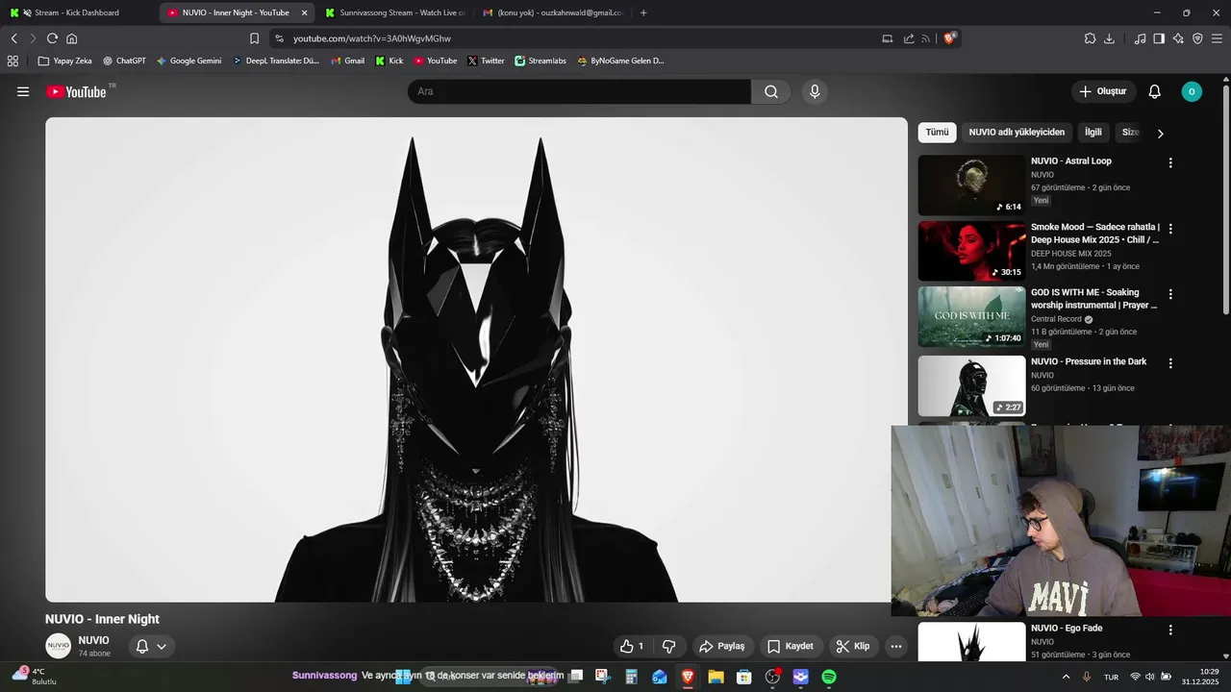Click the search magnifier button
The width and height of the screenshot is (1231, 692).
click(771, 91)
